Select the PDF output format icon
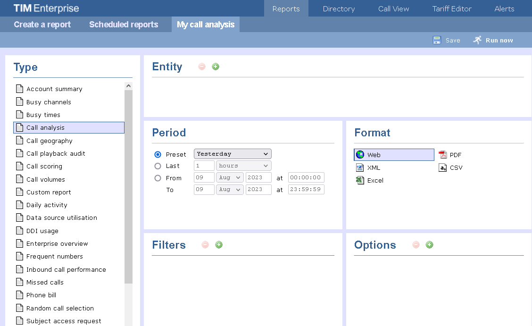Viewport: 532px width, 326px height. pyautogui.click(x=442, y=154)
